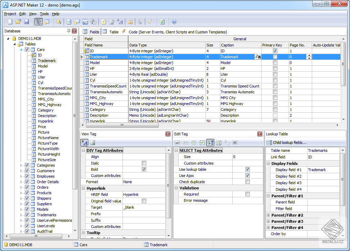Open the Tools menu

(x=44, y=14)
